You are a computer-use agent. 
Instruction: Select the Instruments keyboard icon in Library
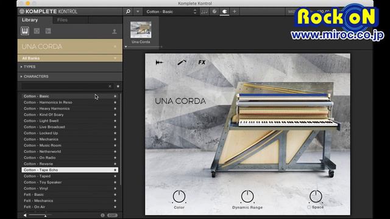(x=25, y=31)
